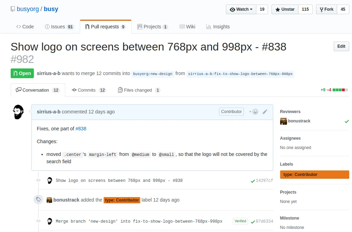Open the busyorg owner link

[28, 9]
